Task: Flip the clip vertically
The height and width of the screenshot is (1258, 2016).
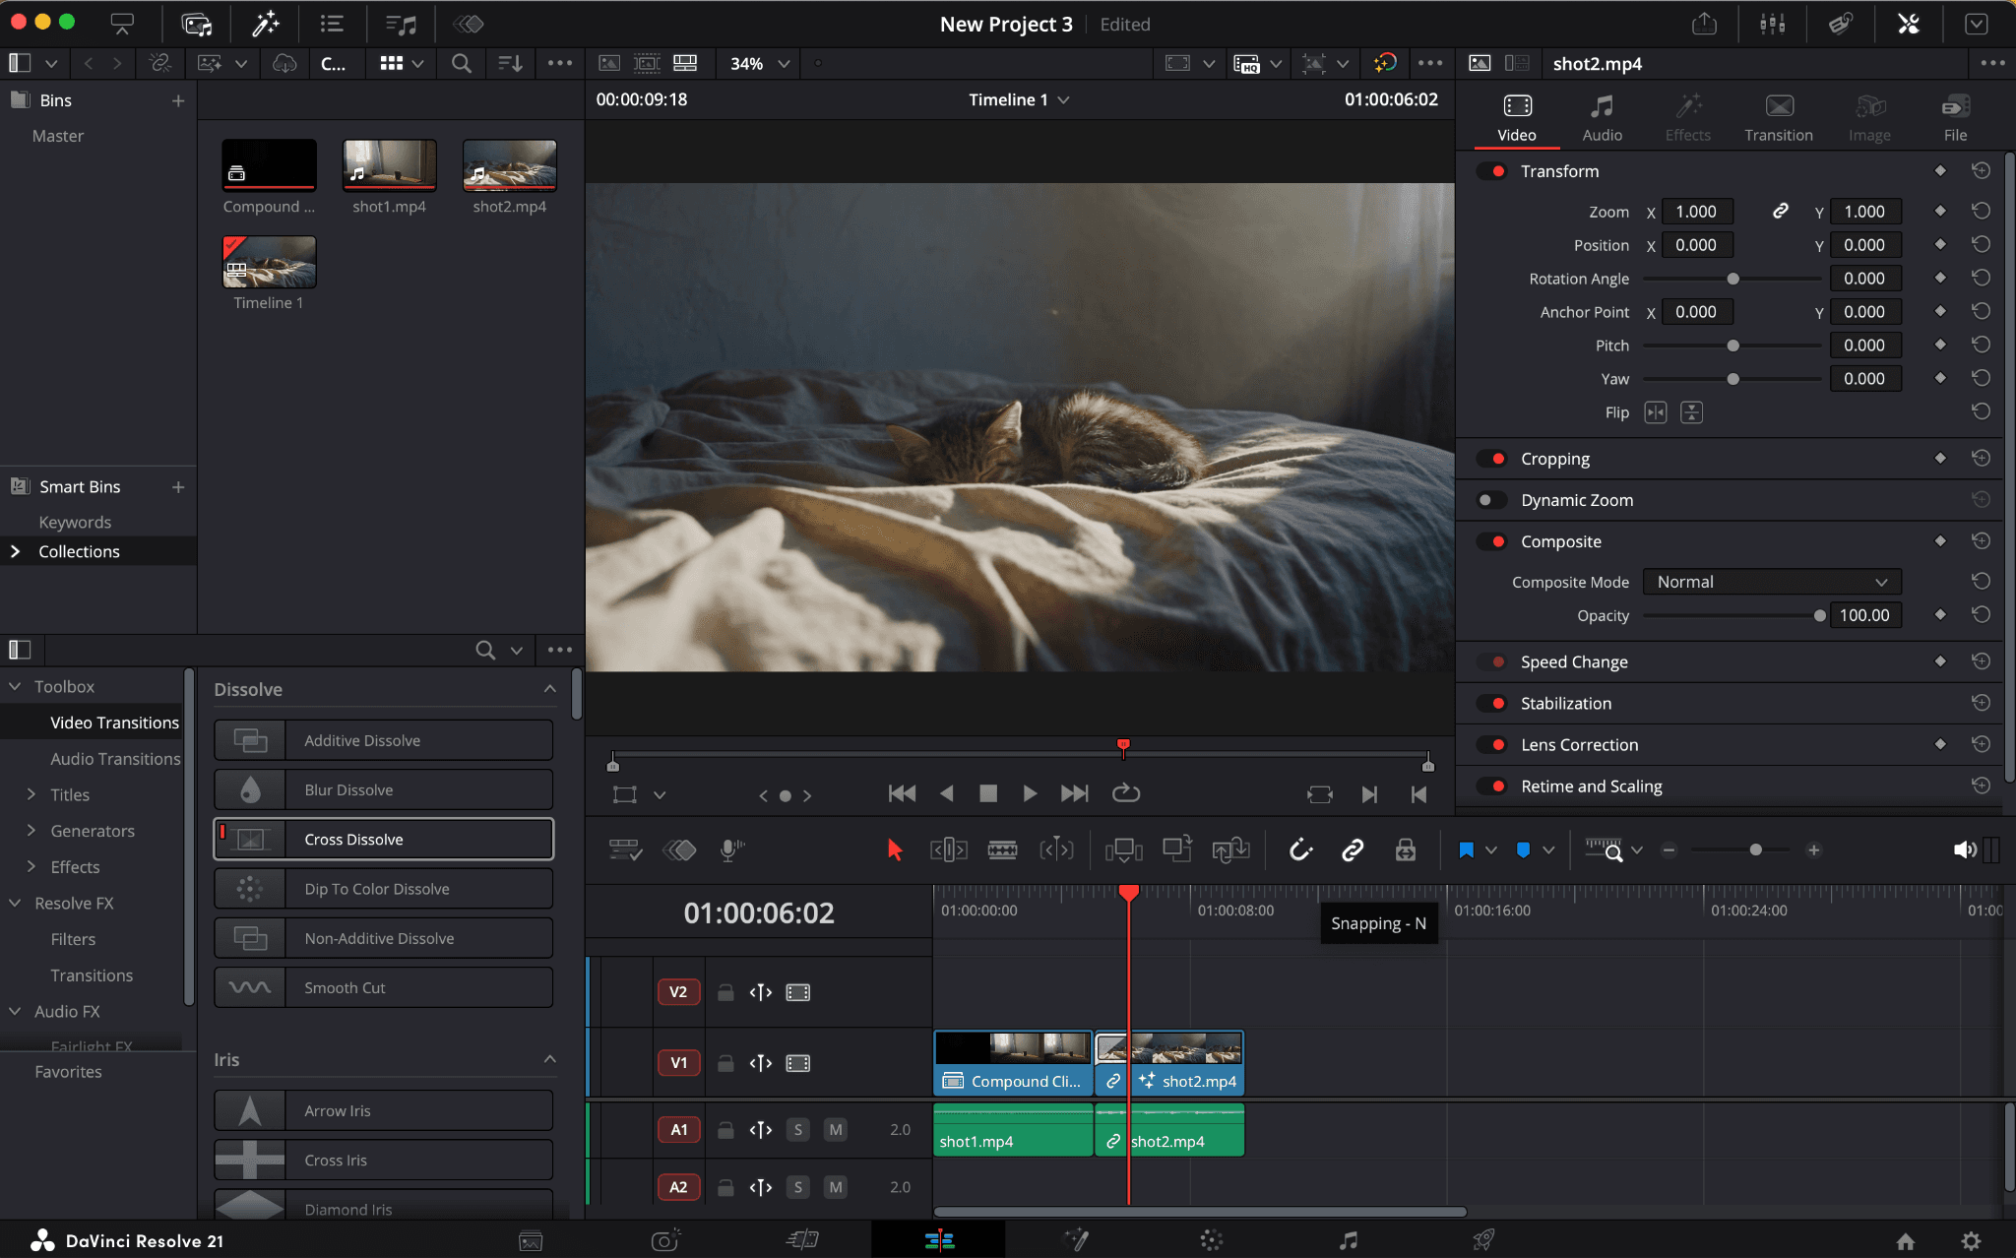Action: tap(1691, 412)
